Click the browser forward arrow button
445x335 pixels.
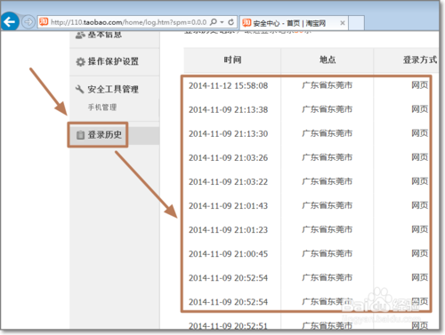[x=28, y=22]
